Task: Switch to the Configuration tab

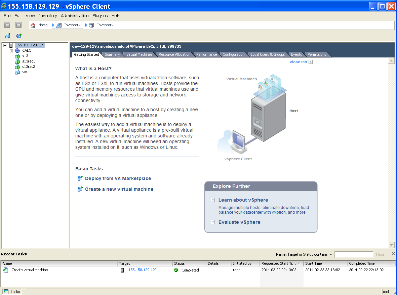Action: pyautogui.click(x=233, y=54)
